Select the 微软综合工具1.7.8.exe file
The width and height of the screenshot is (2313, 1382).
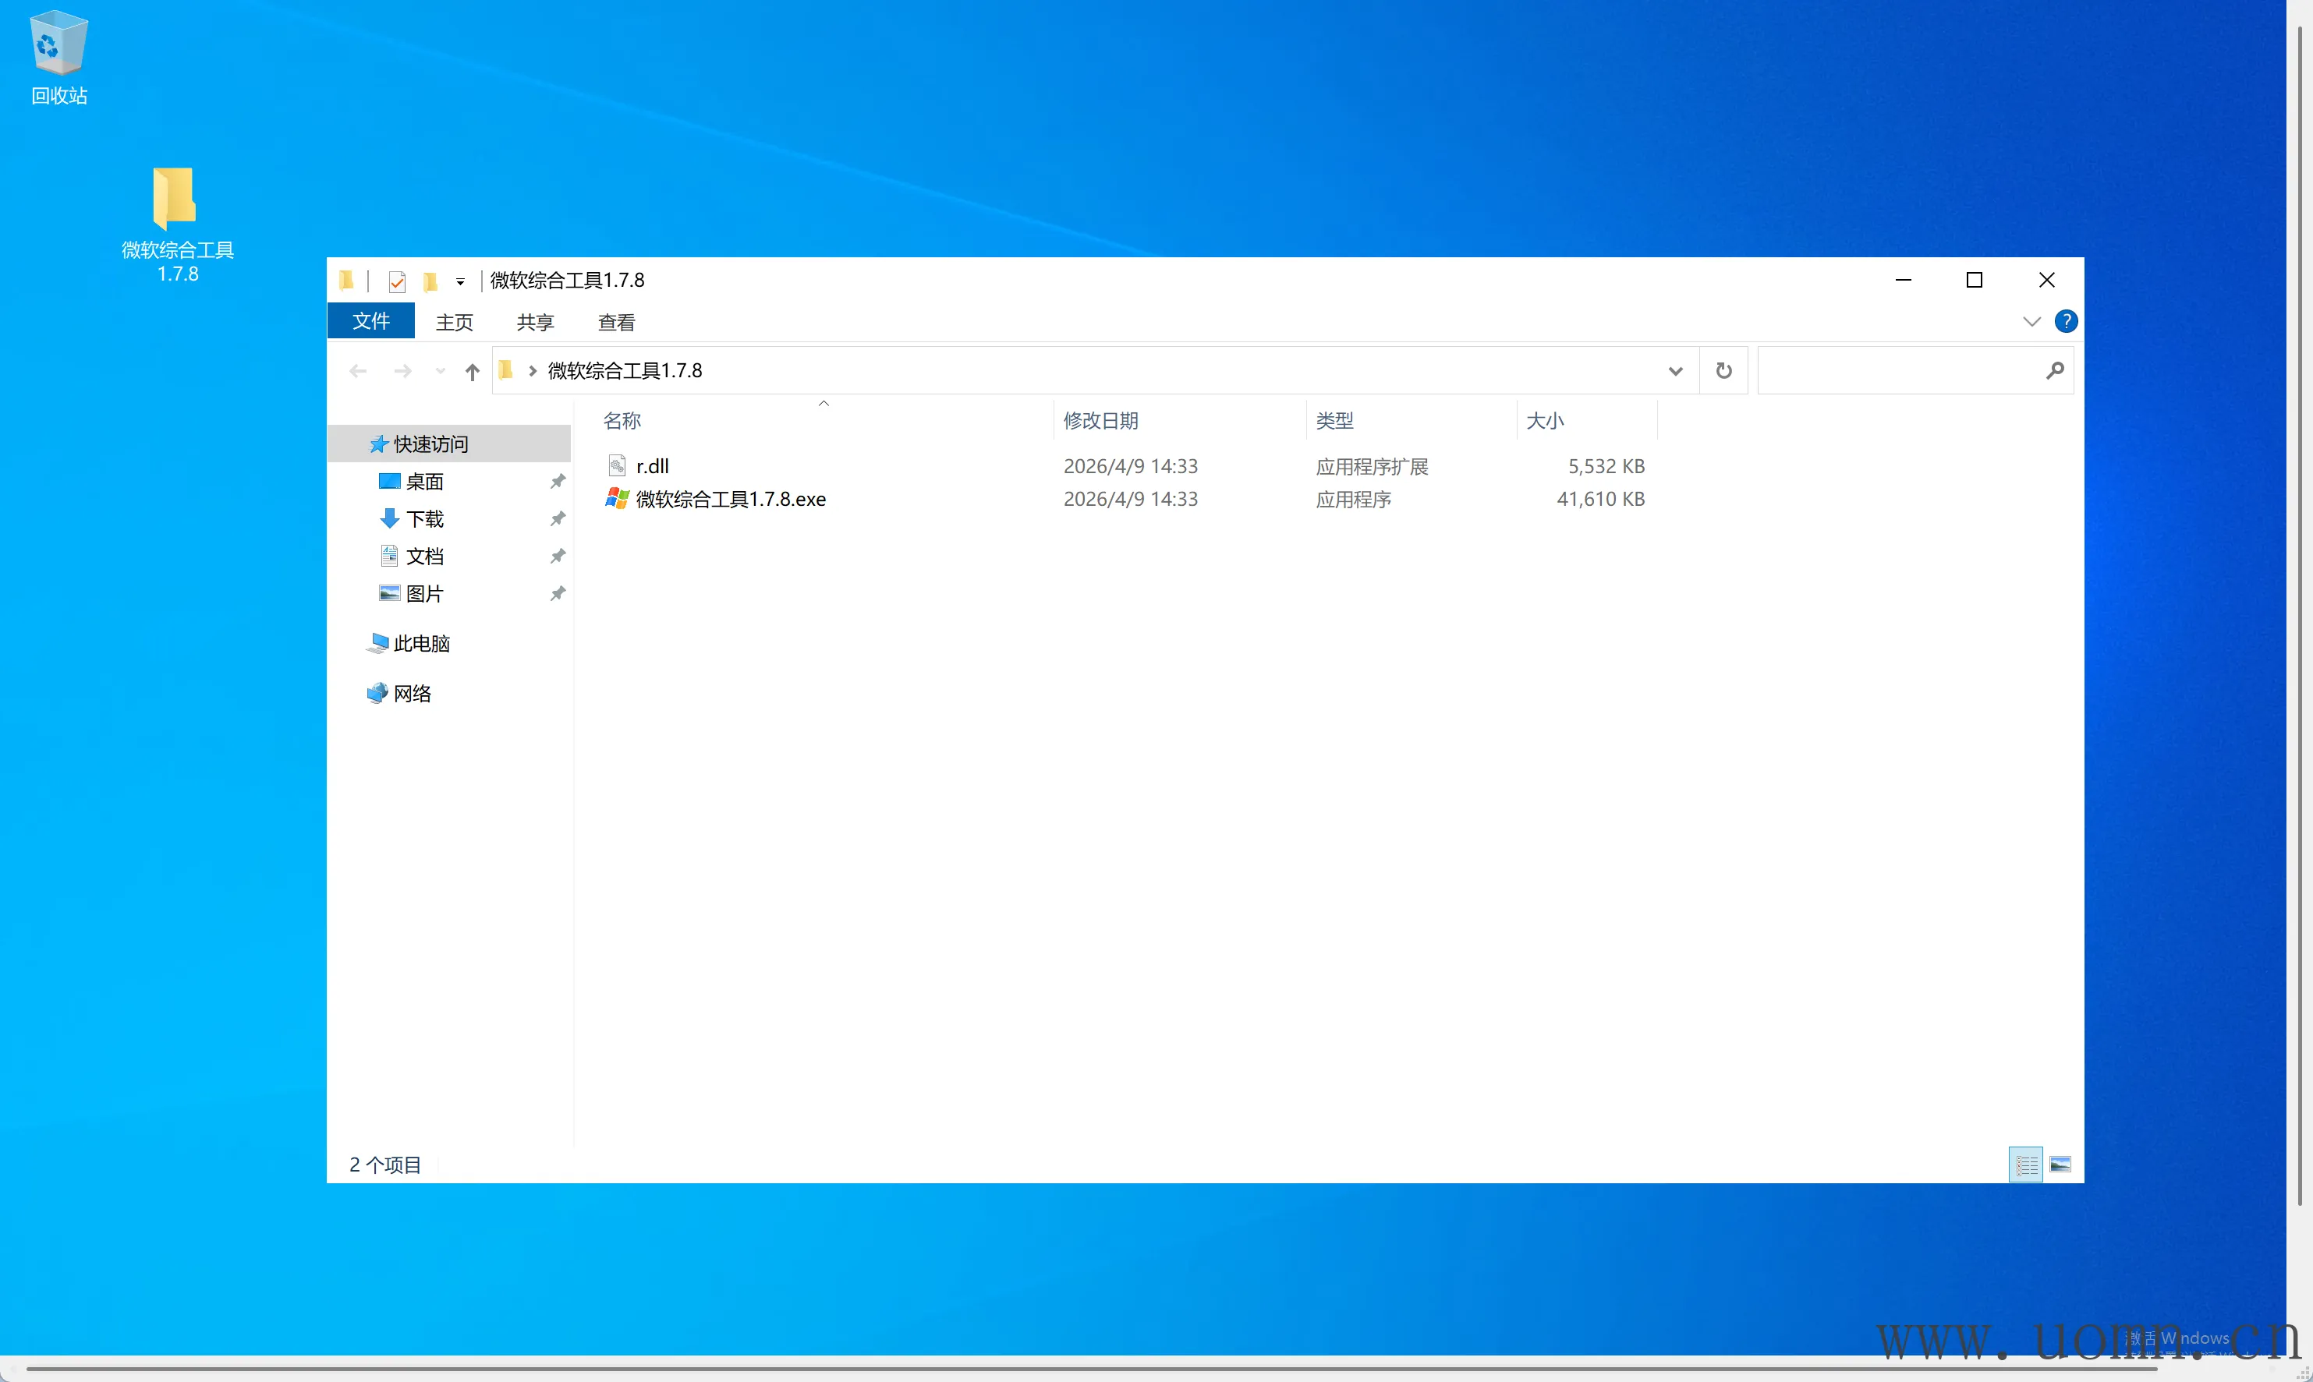tap(731, 499)
